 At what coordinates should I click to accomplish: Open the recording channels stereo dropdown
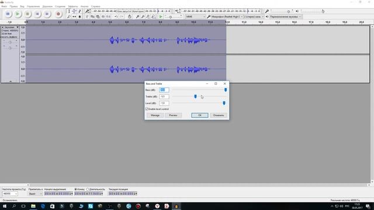point(254,17)
